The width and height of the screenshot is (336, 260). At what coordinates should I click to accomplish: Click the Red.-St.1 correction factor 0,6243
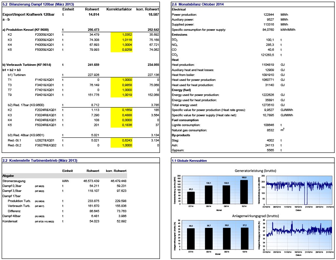tap(122, 140)
